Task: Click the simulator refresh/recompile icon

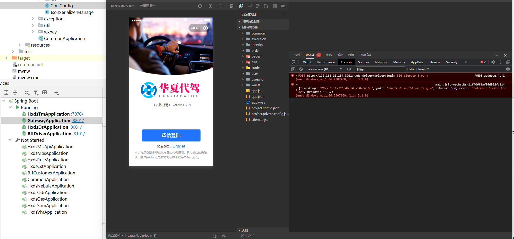Action: (x=200, y=6)
